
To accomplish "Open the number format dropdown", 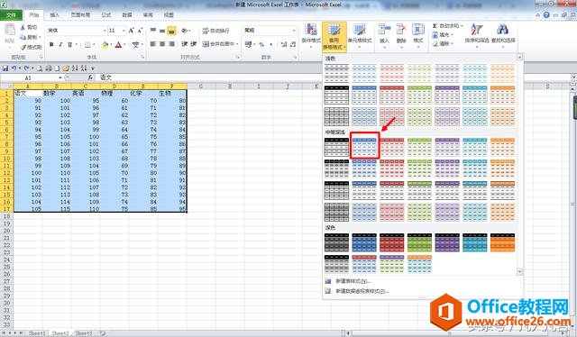I will tap(294, 31).
